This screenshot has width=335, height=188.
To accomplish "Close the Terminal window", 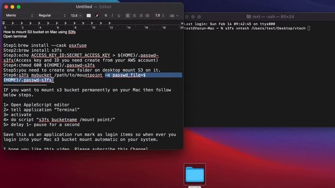I will (x=187, y=17).
